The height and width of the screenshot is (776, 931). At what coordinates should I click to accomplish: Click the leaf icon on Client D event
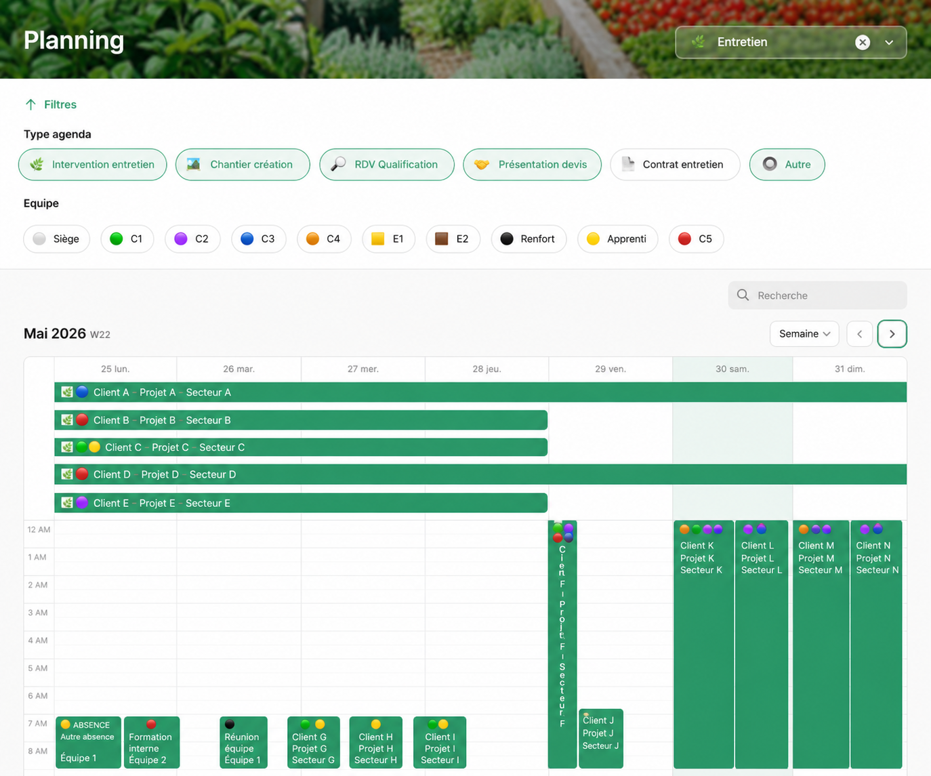point(67,474)
